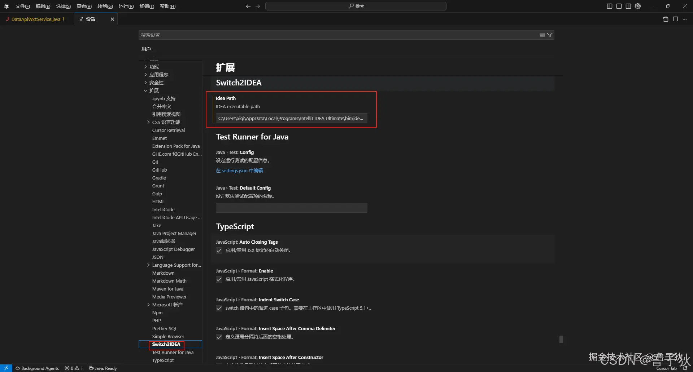
Task: Toggle the primary sidebar layout icon
Action: click(x=610, y=6)
